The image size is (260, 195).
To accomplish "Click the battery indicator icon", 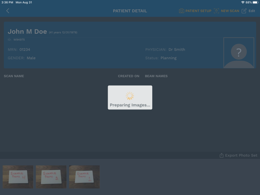I will coord(255,2).
